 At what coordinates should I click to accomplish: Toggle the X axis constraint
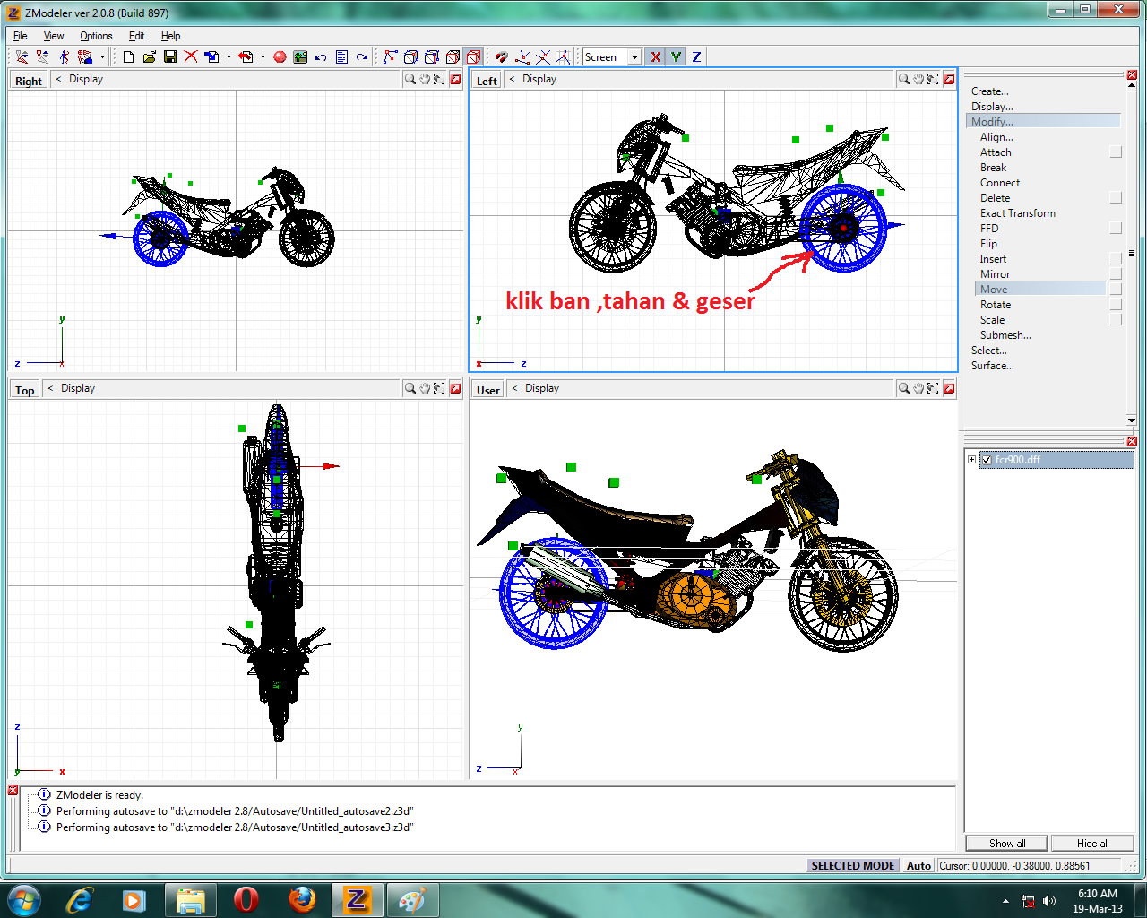pos(655,56)
